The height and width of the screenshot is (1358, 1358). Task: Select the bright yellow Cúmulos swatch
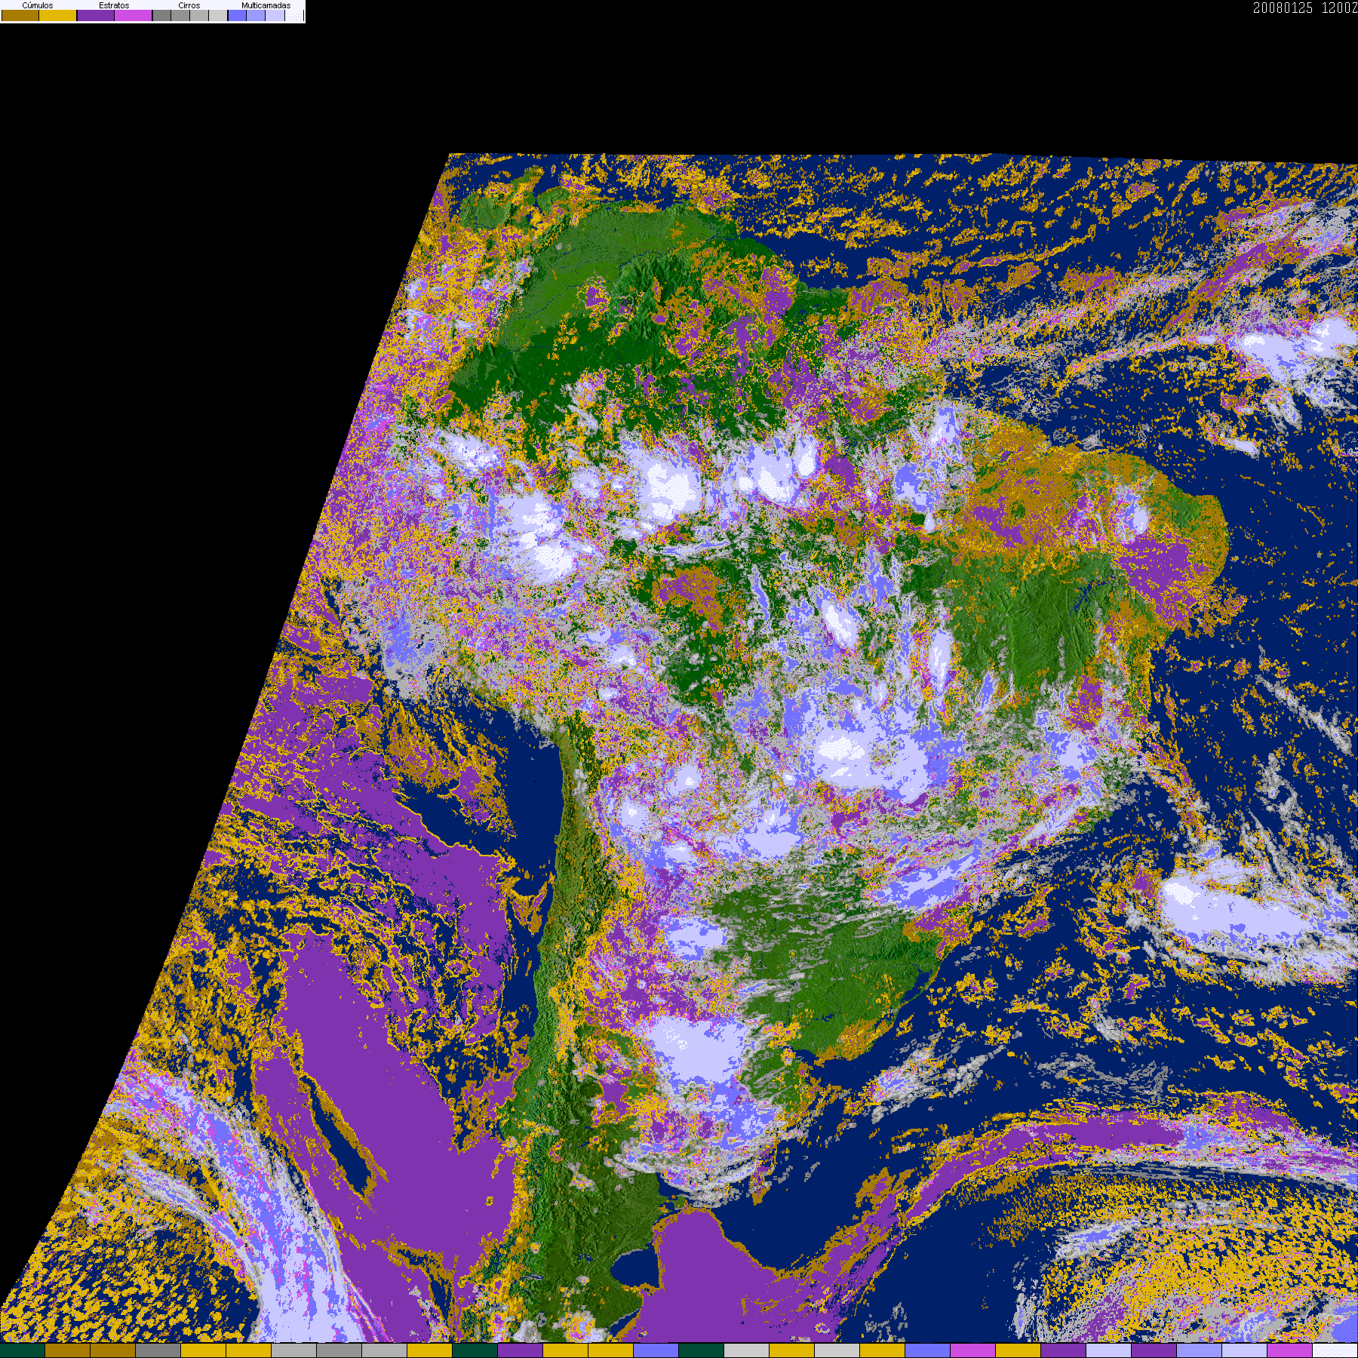tap(58, 16)
